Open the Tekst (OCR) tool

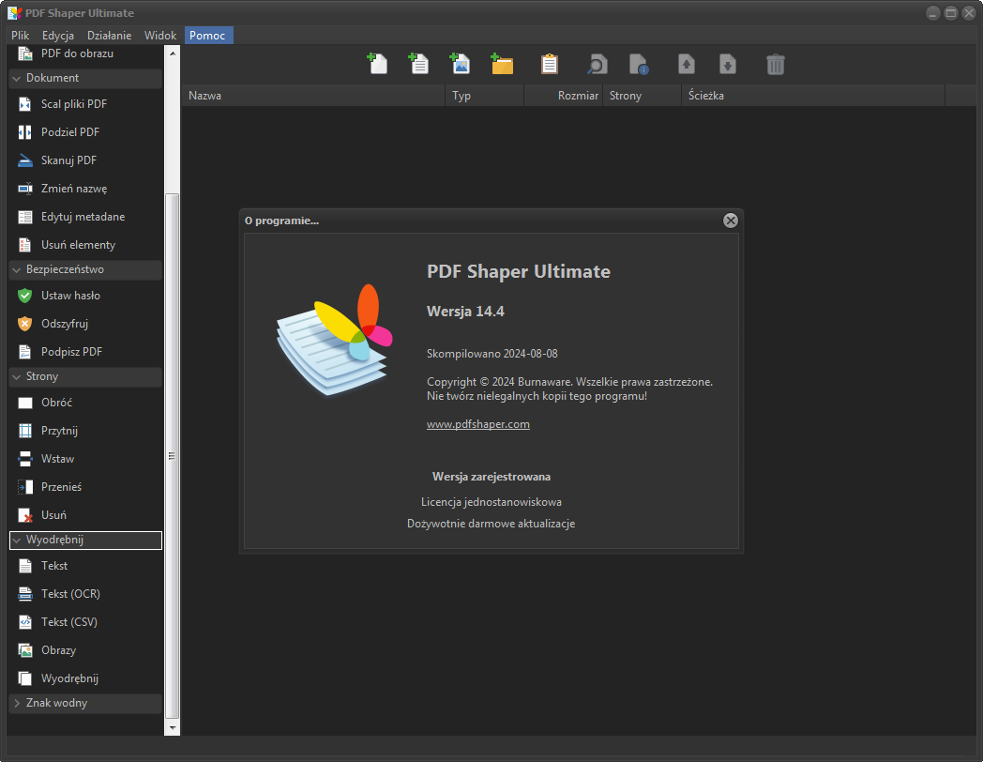pos(86,594)
